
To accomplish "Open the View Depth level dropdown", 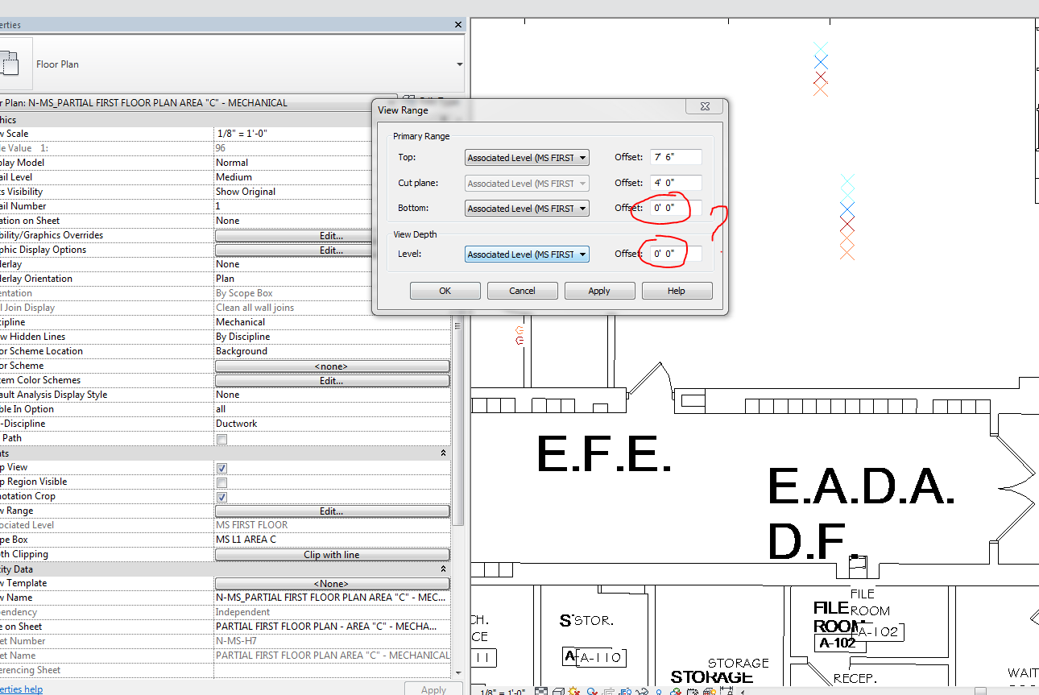I will (x=582, y=254).
